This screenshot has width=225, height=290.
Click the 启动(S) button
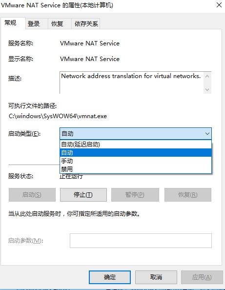pyautogui.click(x=32, y=195)
